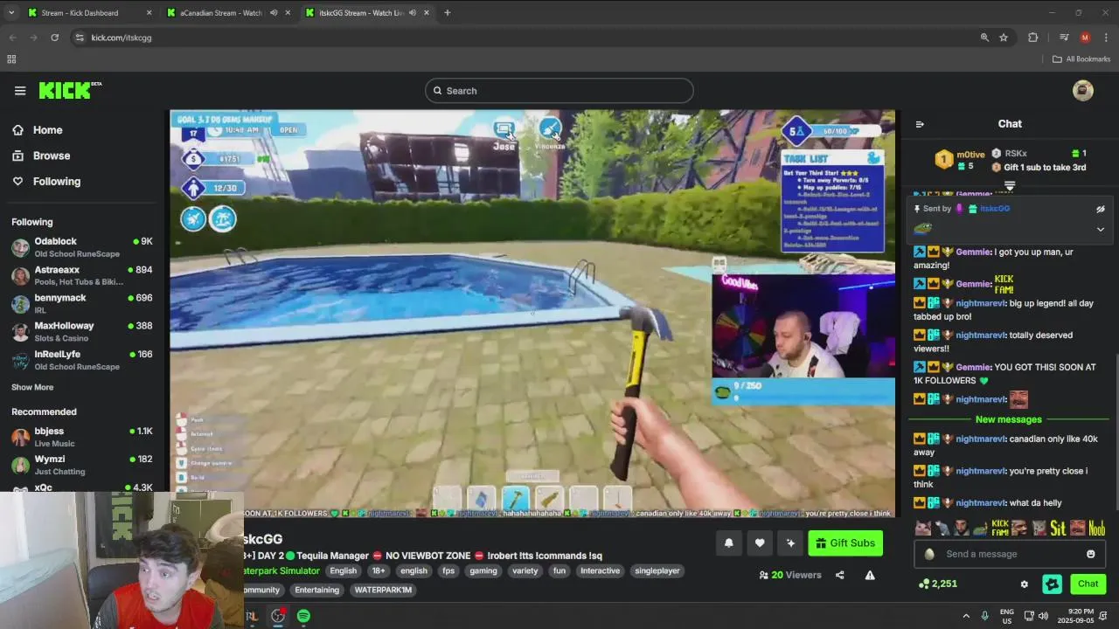Image resolution: width=1119 pixels, height=629 pixels.
Task: Click Show More in Following list
Action: coord(32,387)
